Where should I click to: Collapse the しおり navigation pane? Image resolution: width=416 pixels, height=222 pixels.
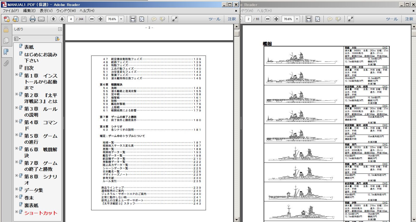click(60, 29)
